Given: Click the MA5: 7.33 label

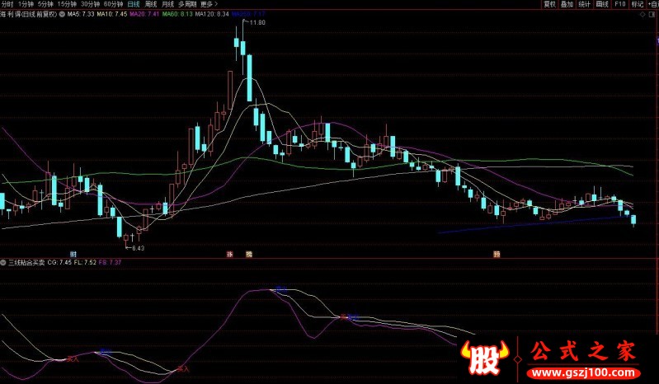Looking at the screenshot, I should (x=81, y=14).
